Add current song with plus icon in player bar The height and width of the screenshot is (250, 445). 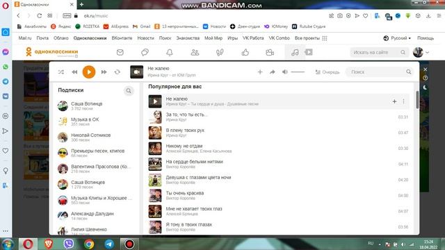click(x=260, y=72)
